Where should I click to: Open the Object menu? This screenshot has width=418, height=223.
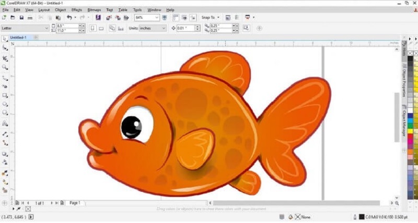[60, 10]
